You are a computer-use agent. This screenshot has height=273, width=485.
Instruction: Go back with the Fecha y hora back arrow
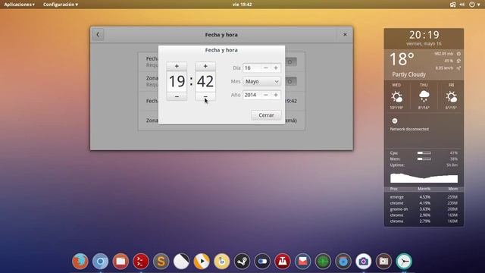coord(98,35)
